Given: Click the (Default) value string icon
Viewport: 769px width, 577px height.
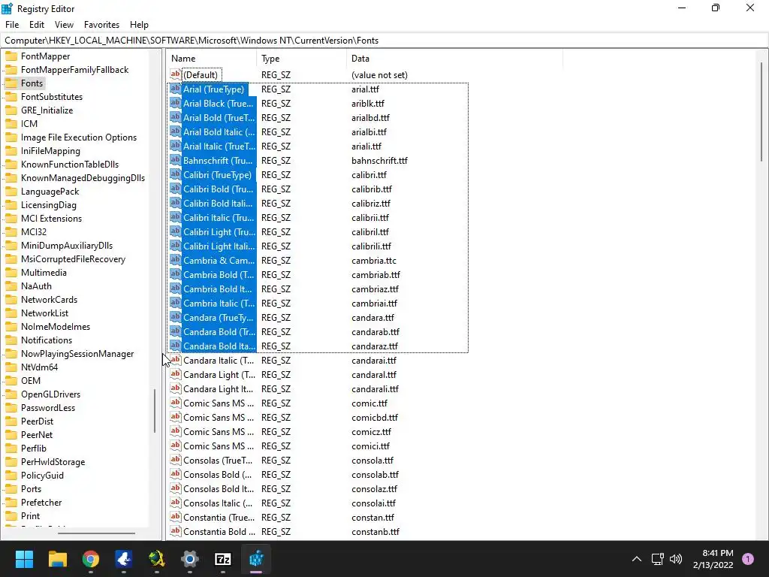Looking at the screenshot, I should pos(175,74).
